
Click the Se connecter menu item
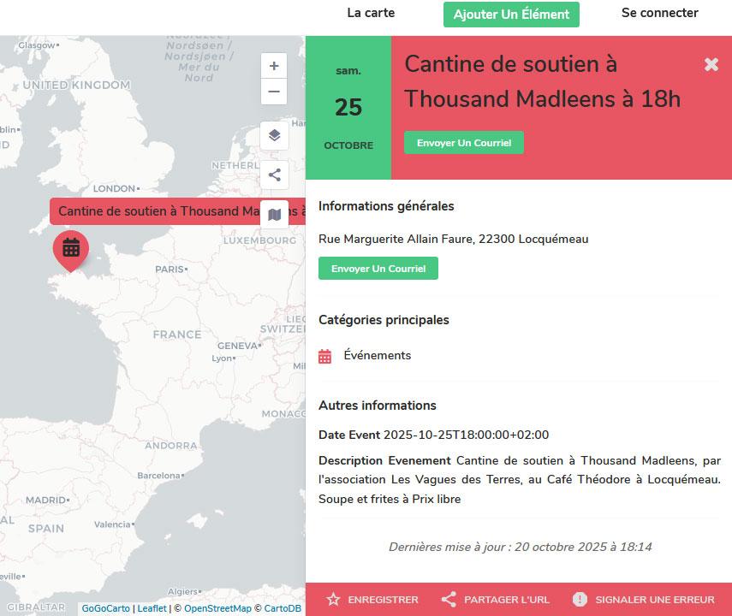pyautogui.click(x=659, y=13)
